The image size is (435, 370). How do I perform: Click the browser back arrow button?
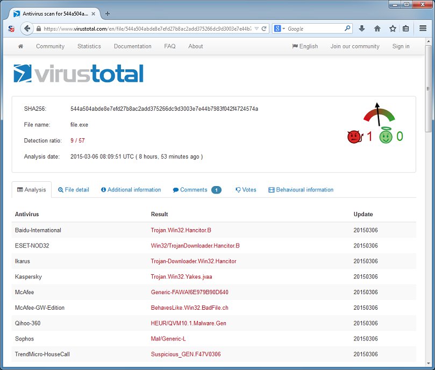click(x=27, y=29)
